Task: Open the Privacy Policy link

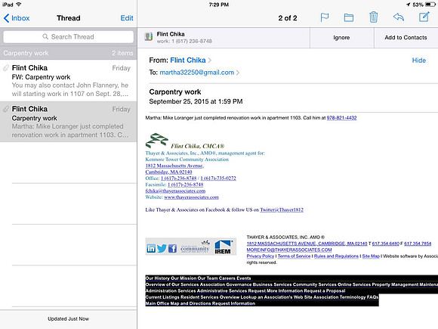Action: point(260,256)
